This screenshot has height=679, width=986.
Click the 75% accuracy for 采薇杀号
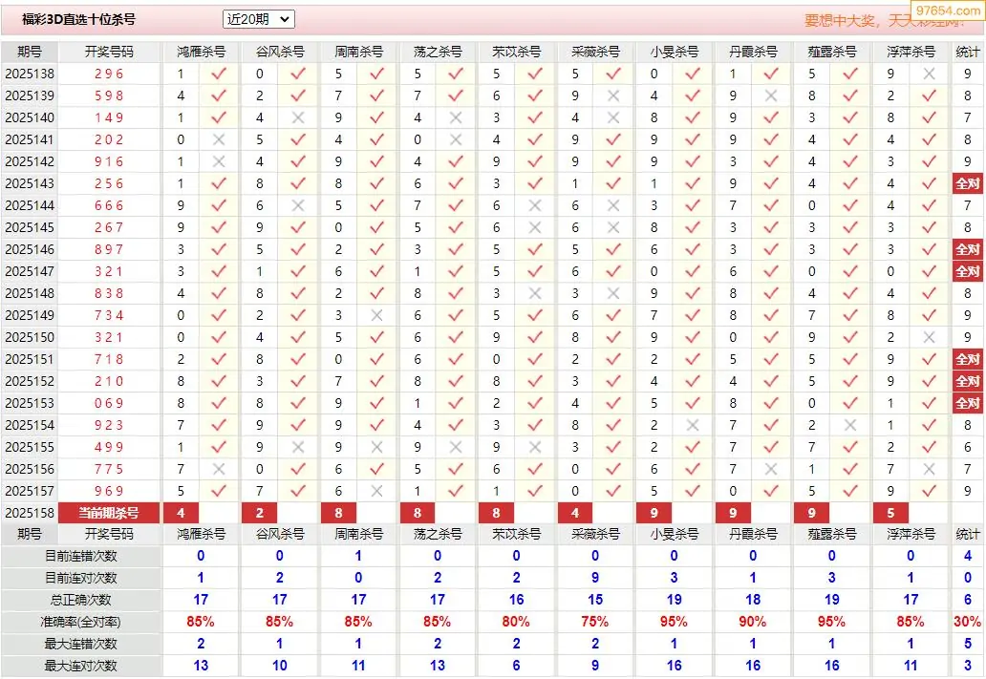595,622
